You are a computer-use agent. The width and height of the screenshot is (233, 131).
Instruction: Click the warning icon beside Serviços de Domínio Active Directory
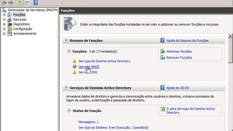click(x=74, y=61)
